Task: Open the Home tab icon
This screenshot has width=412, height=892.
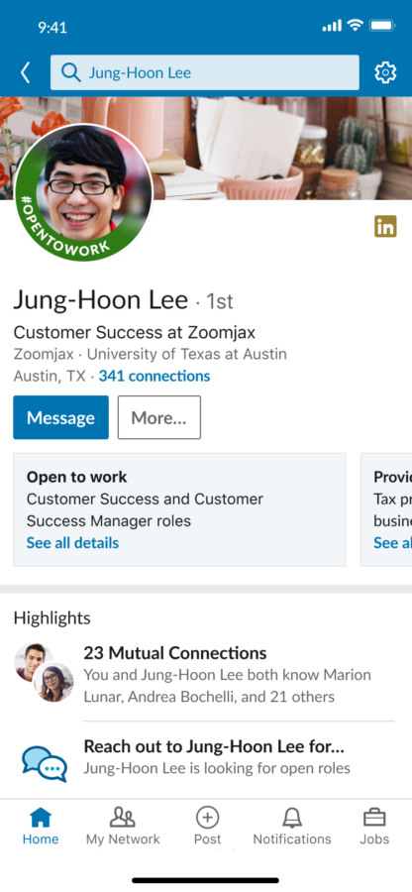Action: pos(41,818)
